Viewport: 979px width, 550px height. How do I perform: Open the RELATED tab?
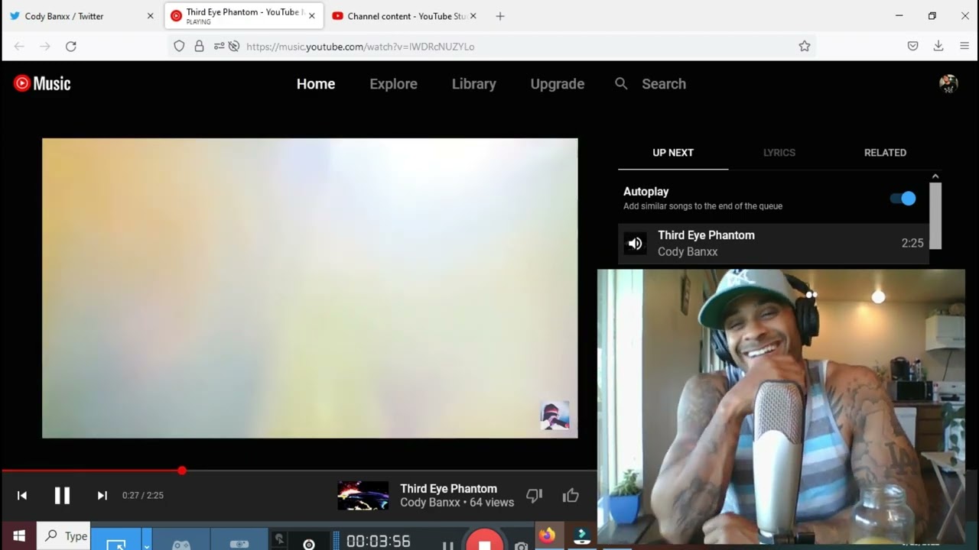tap(885, 153)
